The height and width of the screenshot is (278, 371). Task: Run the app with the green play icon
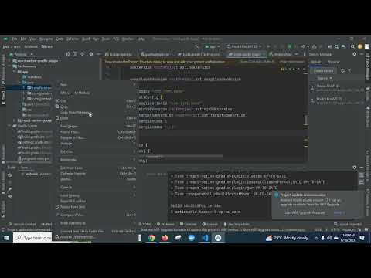point(268,46)
